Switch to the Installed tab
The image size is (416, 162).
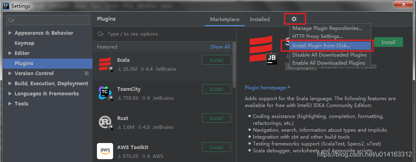(x=260, y=19)
